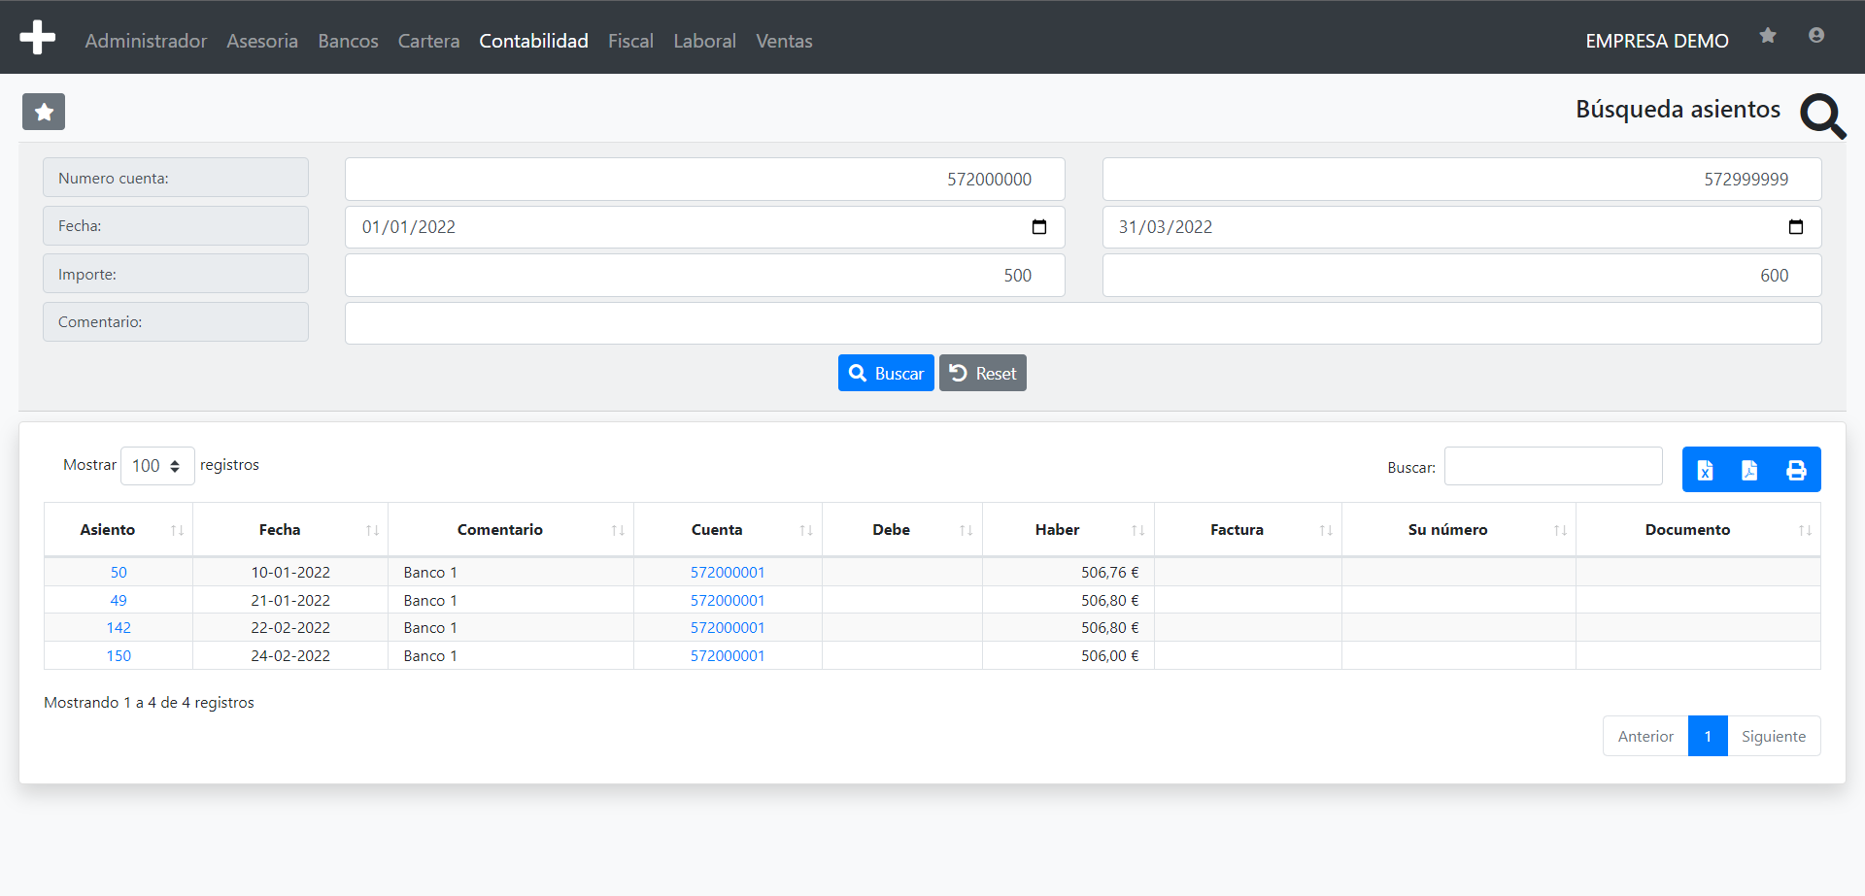Sort by Haber column arrows
Screen dimensions: 1865x896
click(1138, 530)
